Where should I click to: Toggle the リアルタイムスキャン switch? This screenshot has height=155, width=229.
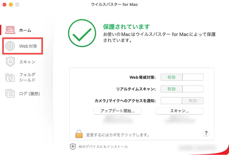click(182, 89)
